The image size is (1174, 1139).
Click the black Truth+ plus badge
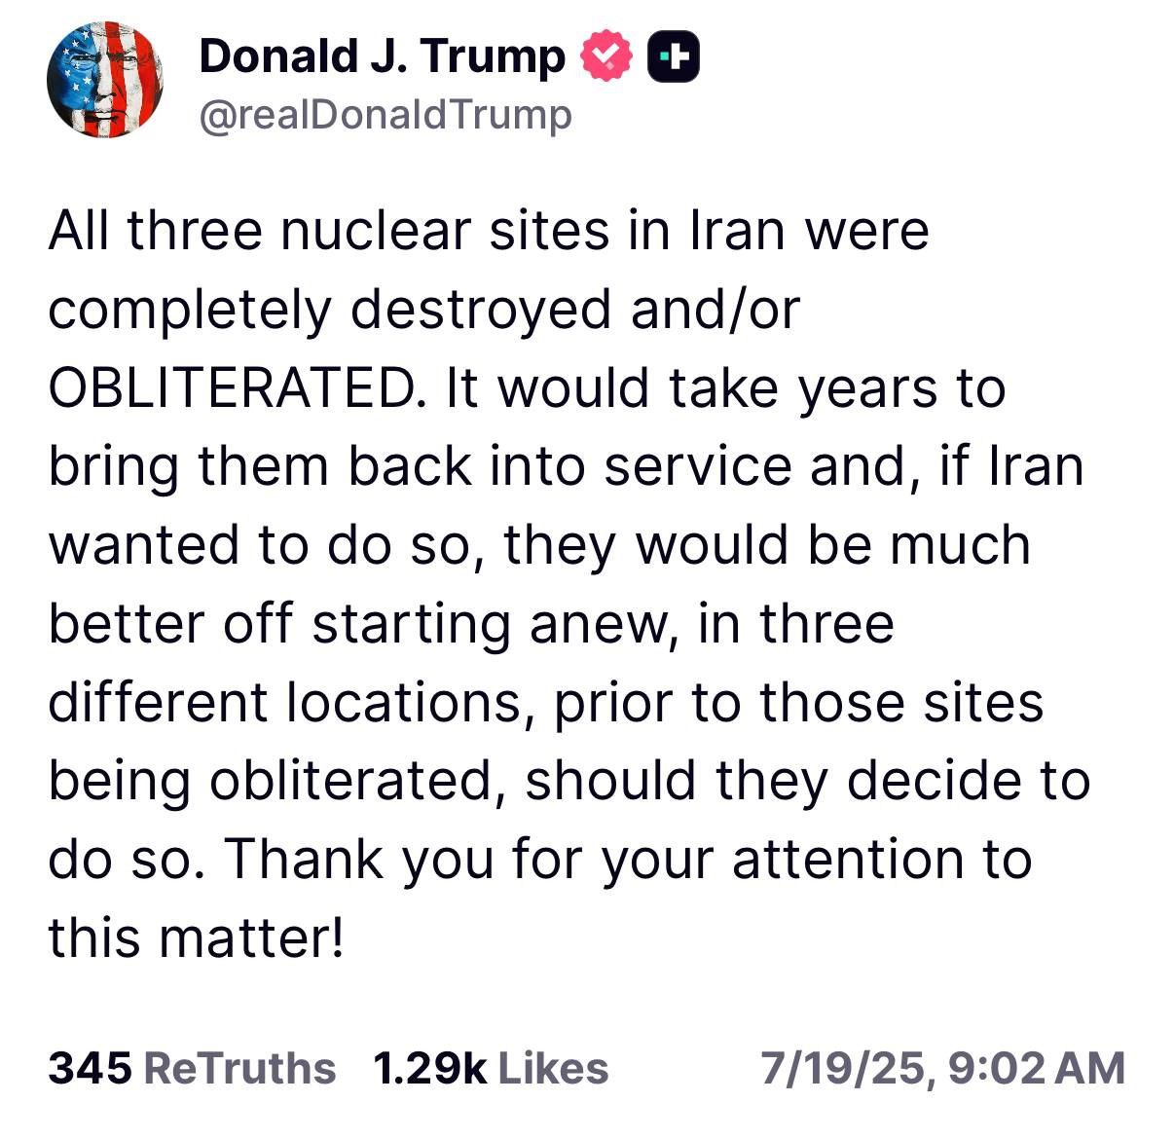674,57
